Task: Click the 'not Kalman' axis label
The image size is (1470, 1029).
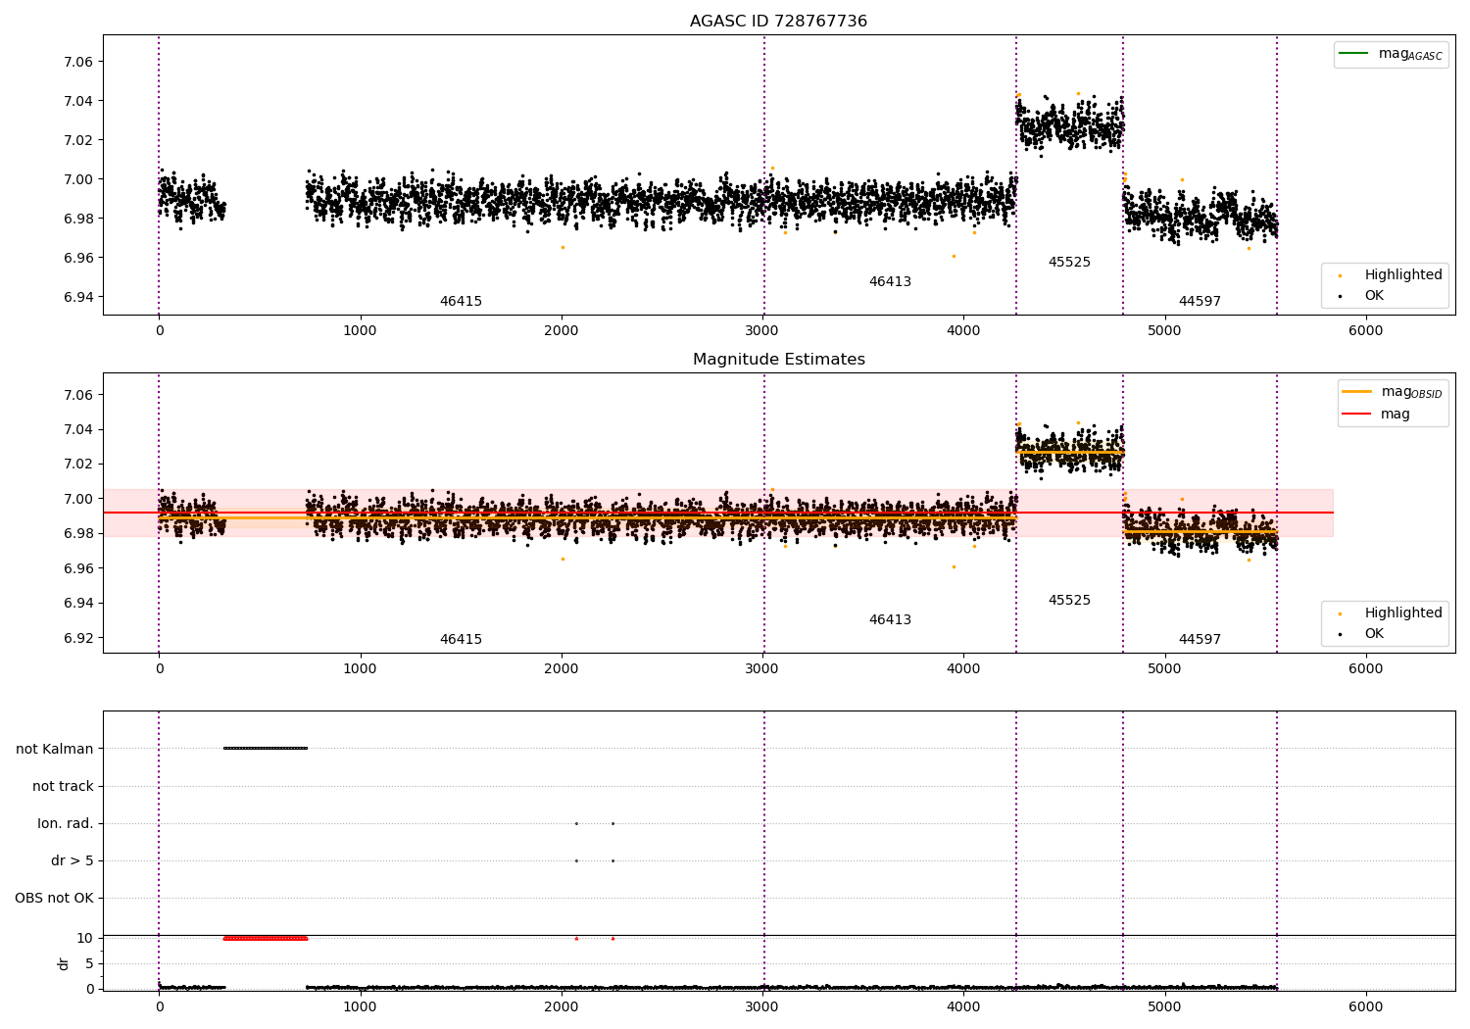Action: click(55, 749)
